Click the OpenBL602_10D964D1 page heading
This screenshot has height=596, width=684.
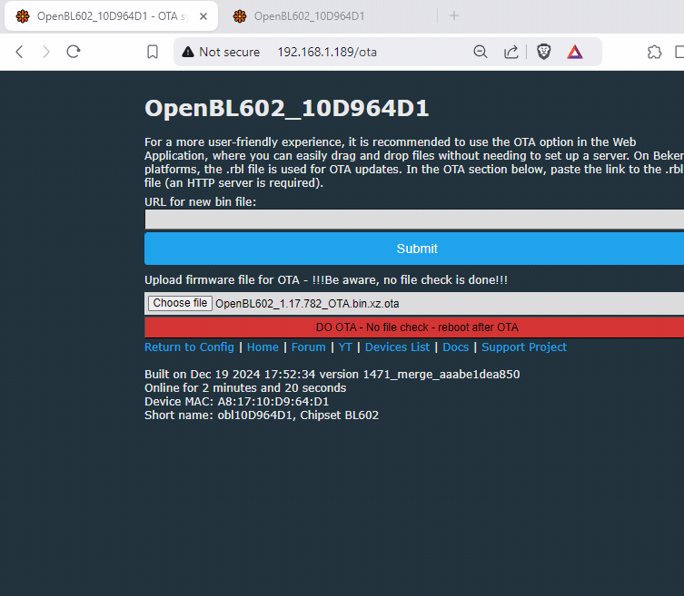[x=287, y=109]
